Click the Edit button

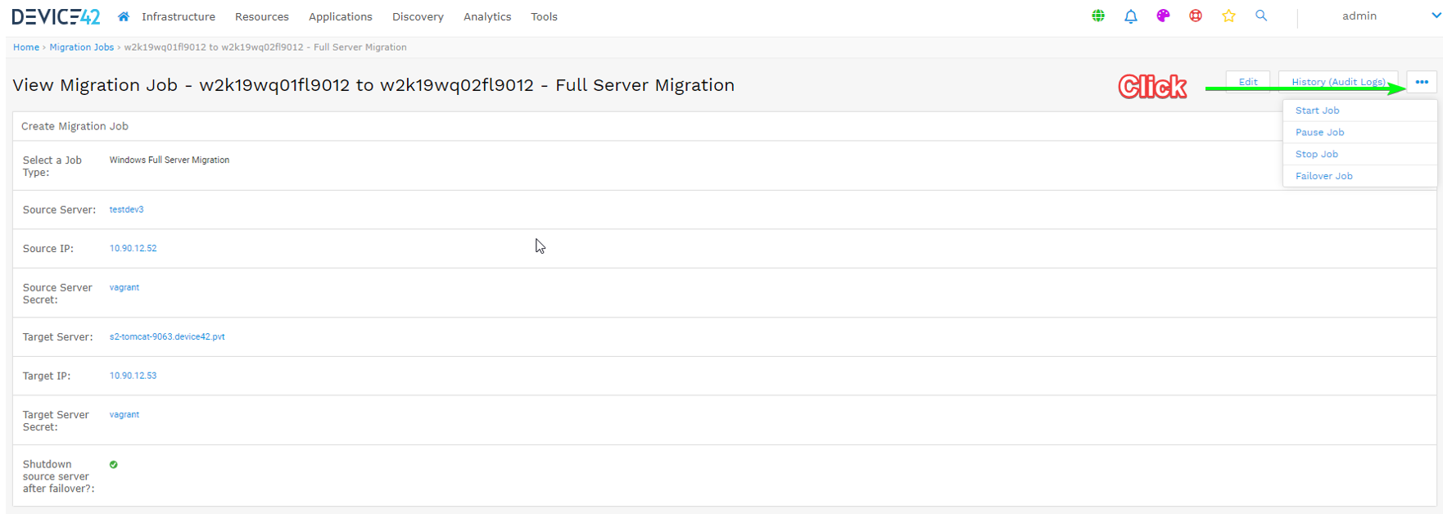coord(1247,82)
